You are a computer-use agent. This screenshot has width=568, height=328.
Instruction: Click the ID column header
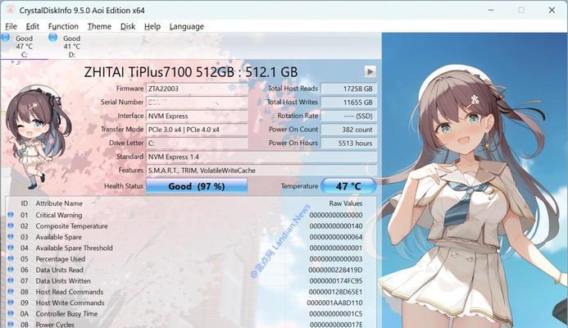pos(25,203)
